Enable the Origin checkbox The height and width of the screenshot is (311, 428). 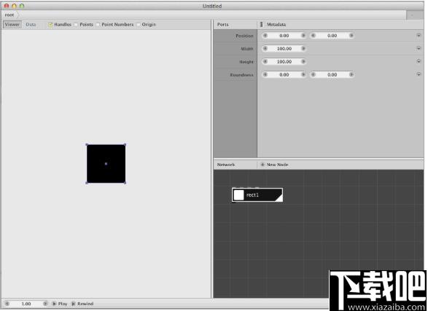(x=139, y=25)
